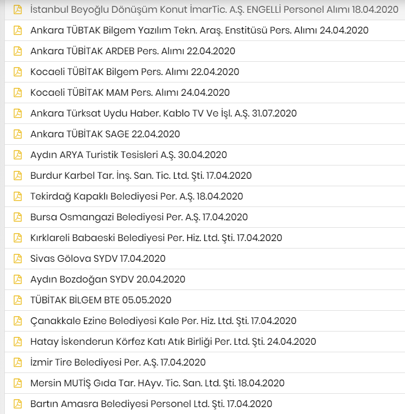Image resolution: width=405 pixels, height=414 pixels.
Task: Open Aydın ARYA Turistik Tesisleri A.Ş. link
Action: pyautogui.click(x=129, y=155)
